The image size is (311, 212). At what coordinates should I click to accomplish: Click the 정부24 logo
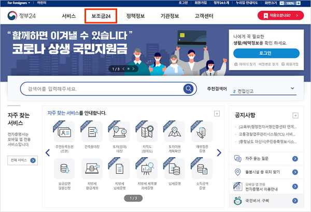coord(22,16)
